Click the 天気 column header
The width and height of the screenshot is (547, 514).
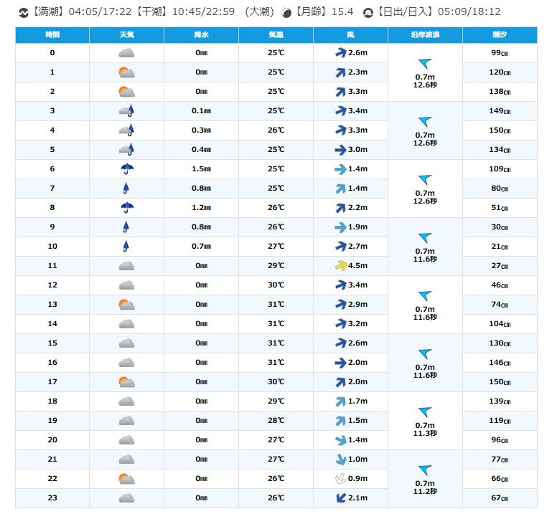pyautogui.click(x=126, y=35)
